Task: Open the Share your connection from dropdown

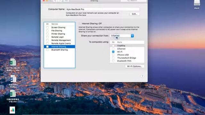Action: click(122, 36)
